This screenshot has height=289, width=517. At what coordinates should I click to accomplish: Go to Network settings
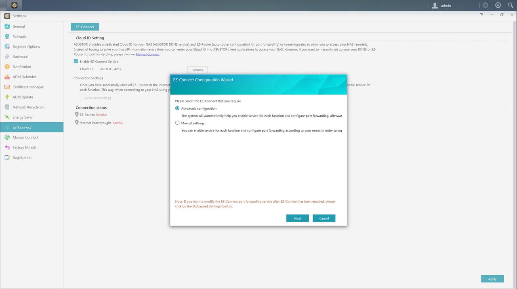click(32, 36)
